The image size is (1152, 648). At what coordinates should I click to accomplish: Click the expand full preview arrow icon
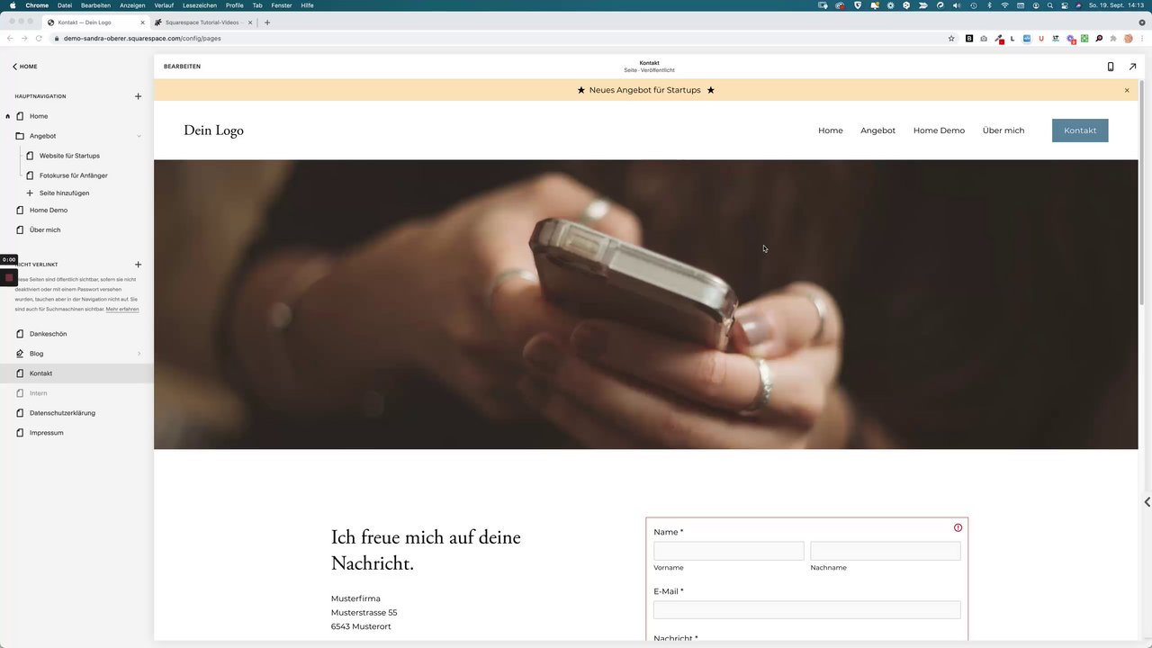pos(1132,67)
